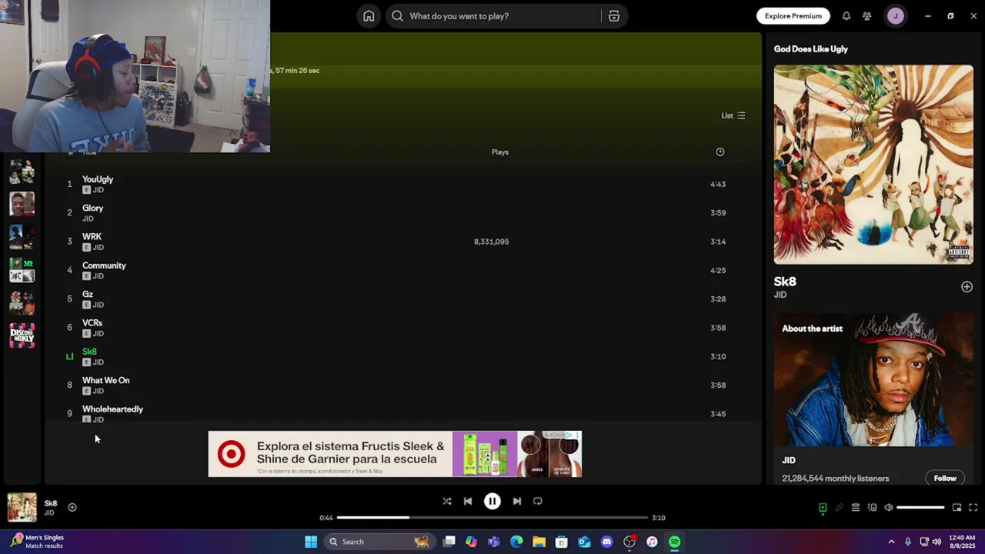Toggle the Now Playing view button
The width and height of the screenshot is (985, 554).
(823, 508)
